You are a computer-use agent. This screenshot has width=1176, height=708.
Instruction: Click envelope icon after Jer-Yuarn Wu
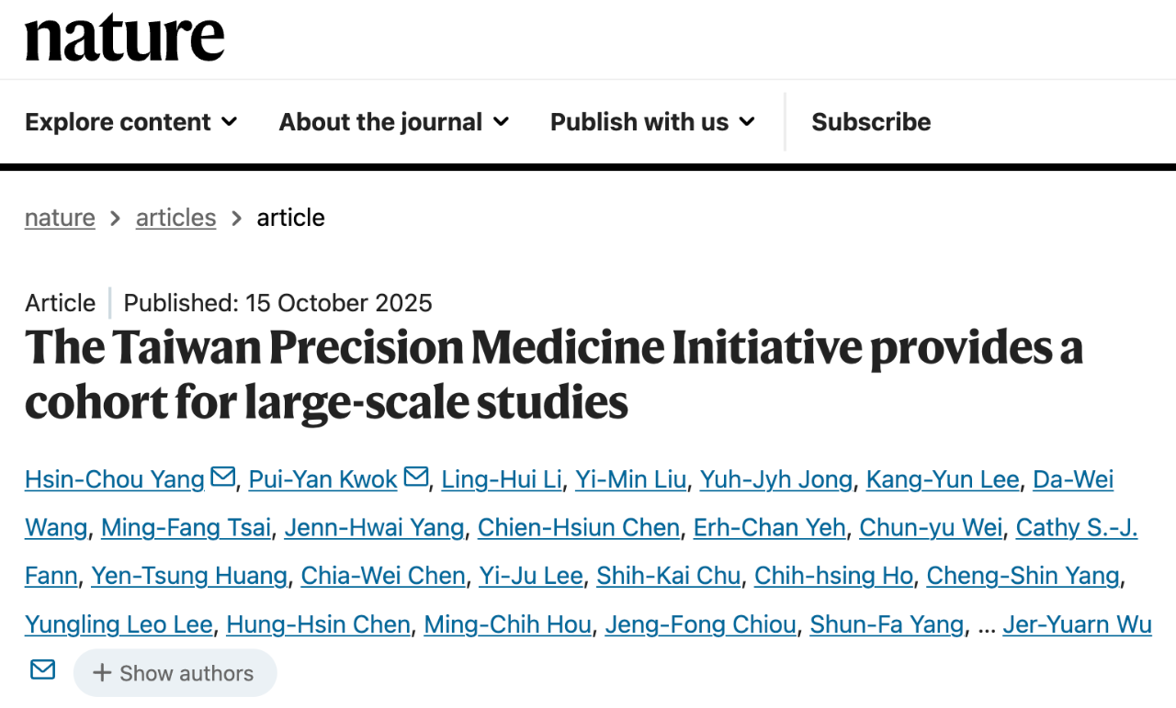tap(42, 670)
